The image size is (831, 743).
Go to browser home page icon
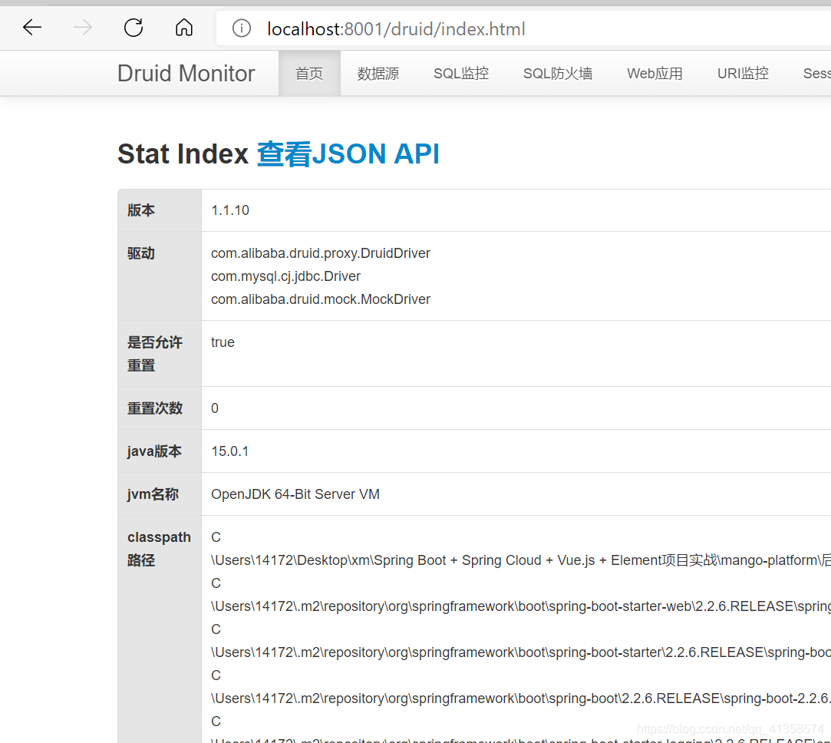coord(184,28)
